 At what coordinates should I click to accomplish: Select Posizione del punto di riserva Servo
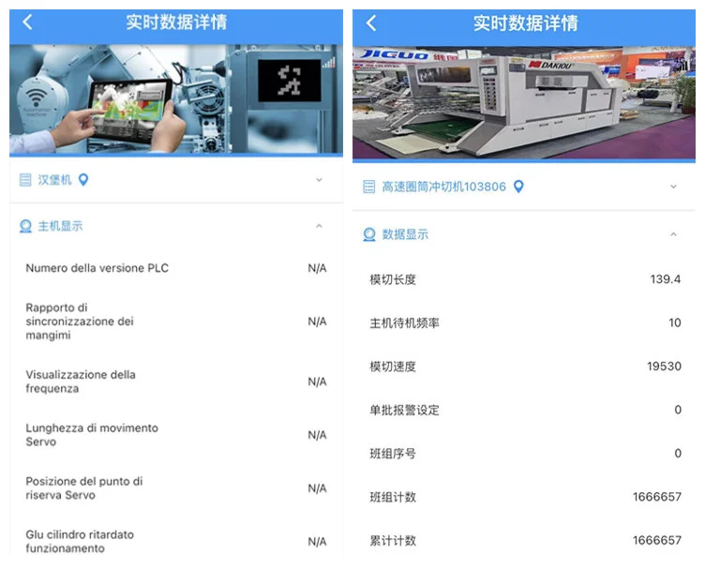(x=176, y=488)
